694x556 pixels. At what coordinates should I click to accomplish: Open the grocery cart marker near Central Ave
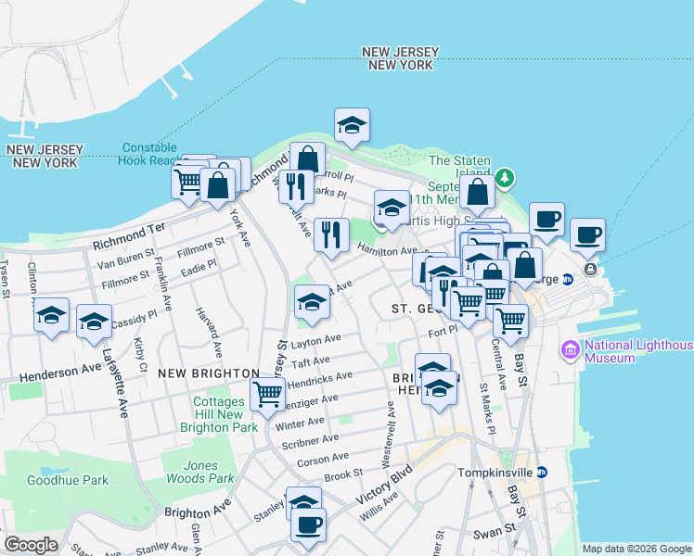[511, 322]
